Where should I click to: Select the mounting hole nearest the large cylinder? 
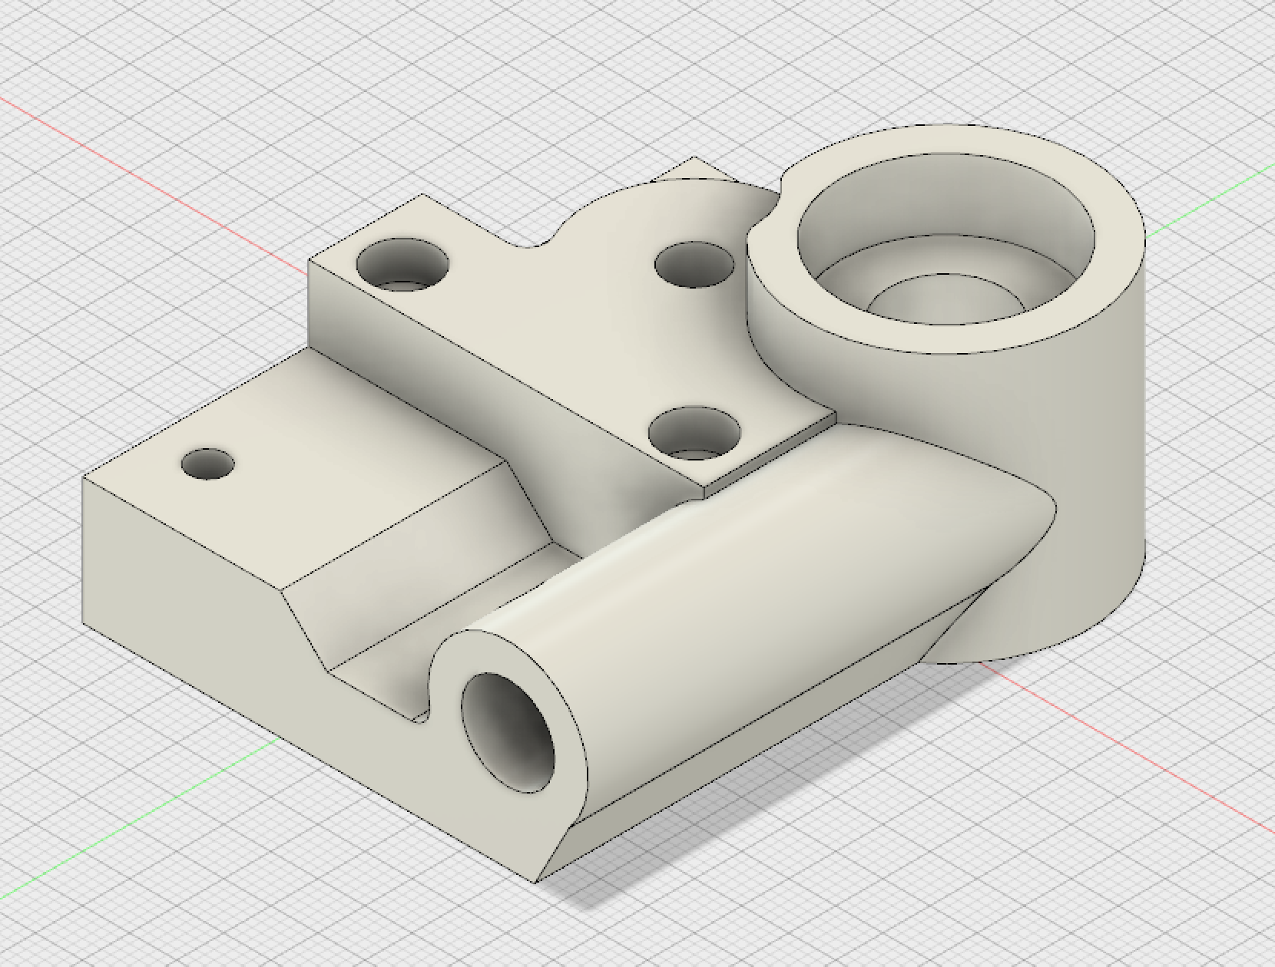click(x=694, y=263)
